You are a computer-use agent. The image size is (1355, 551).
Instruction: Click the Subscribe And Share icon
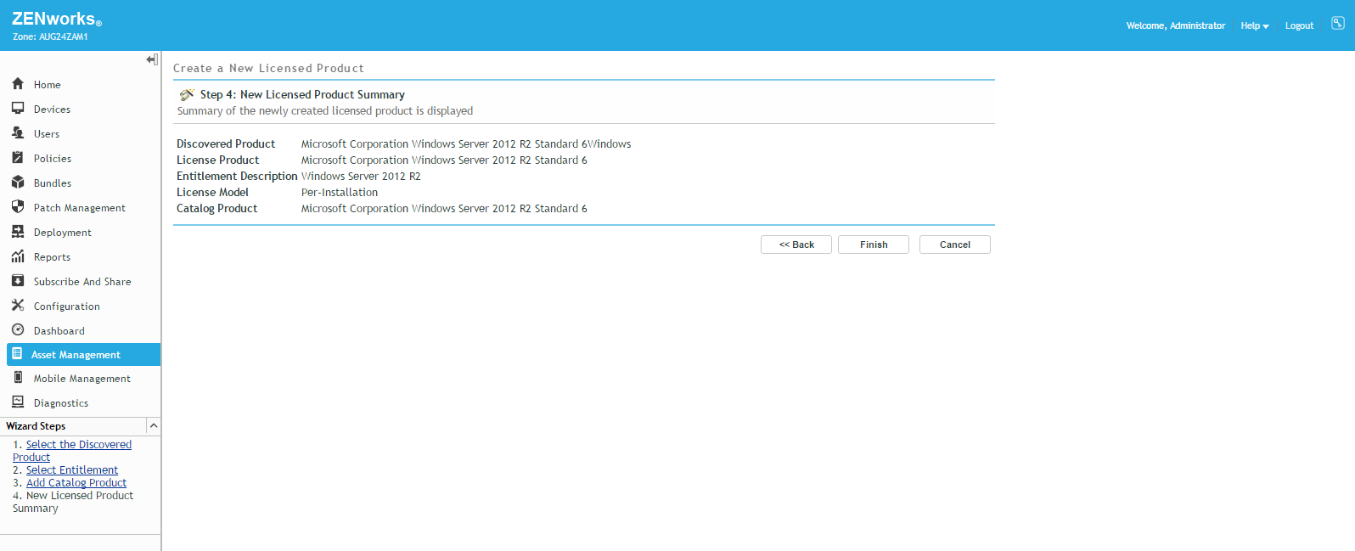tap(18, 281)
